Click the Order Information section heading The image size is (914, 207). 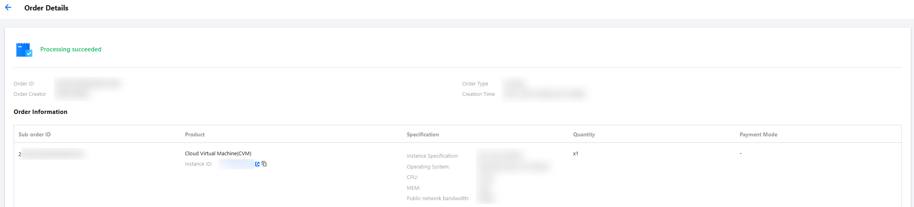click(41, 112)
